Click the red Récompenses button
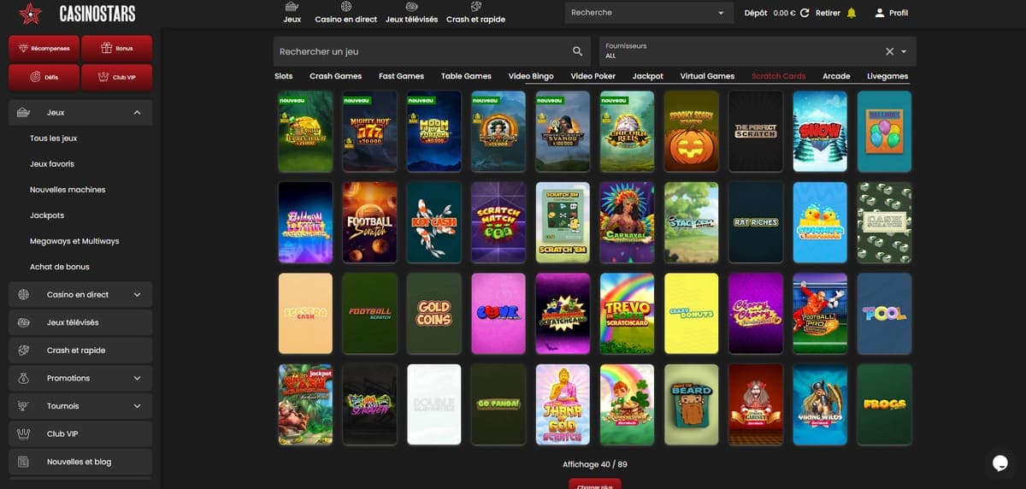Image resolution: width=1026 pixels, height=489 pixels. [44, 48]
